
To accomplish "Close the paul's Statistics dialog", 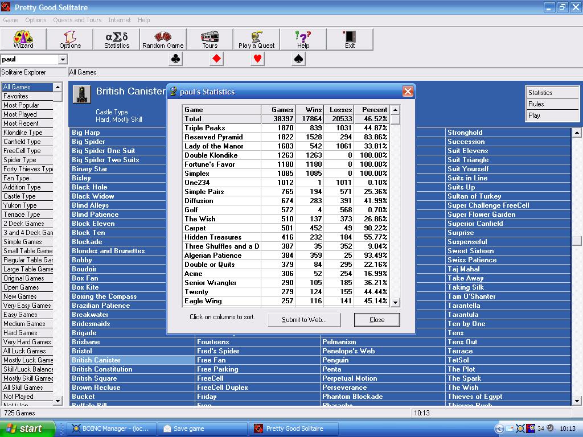I will coord(408,92).
